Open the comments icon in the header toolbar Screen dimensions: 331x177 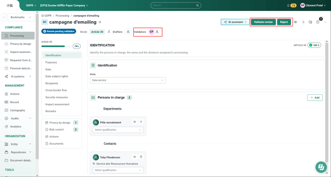(310, 22)
